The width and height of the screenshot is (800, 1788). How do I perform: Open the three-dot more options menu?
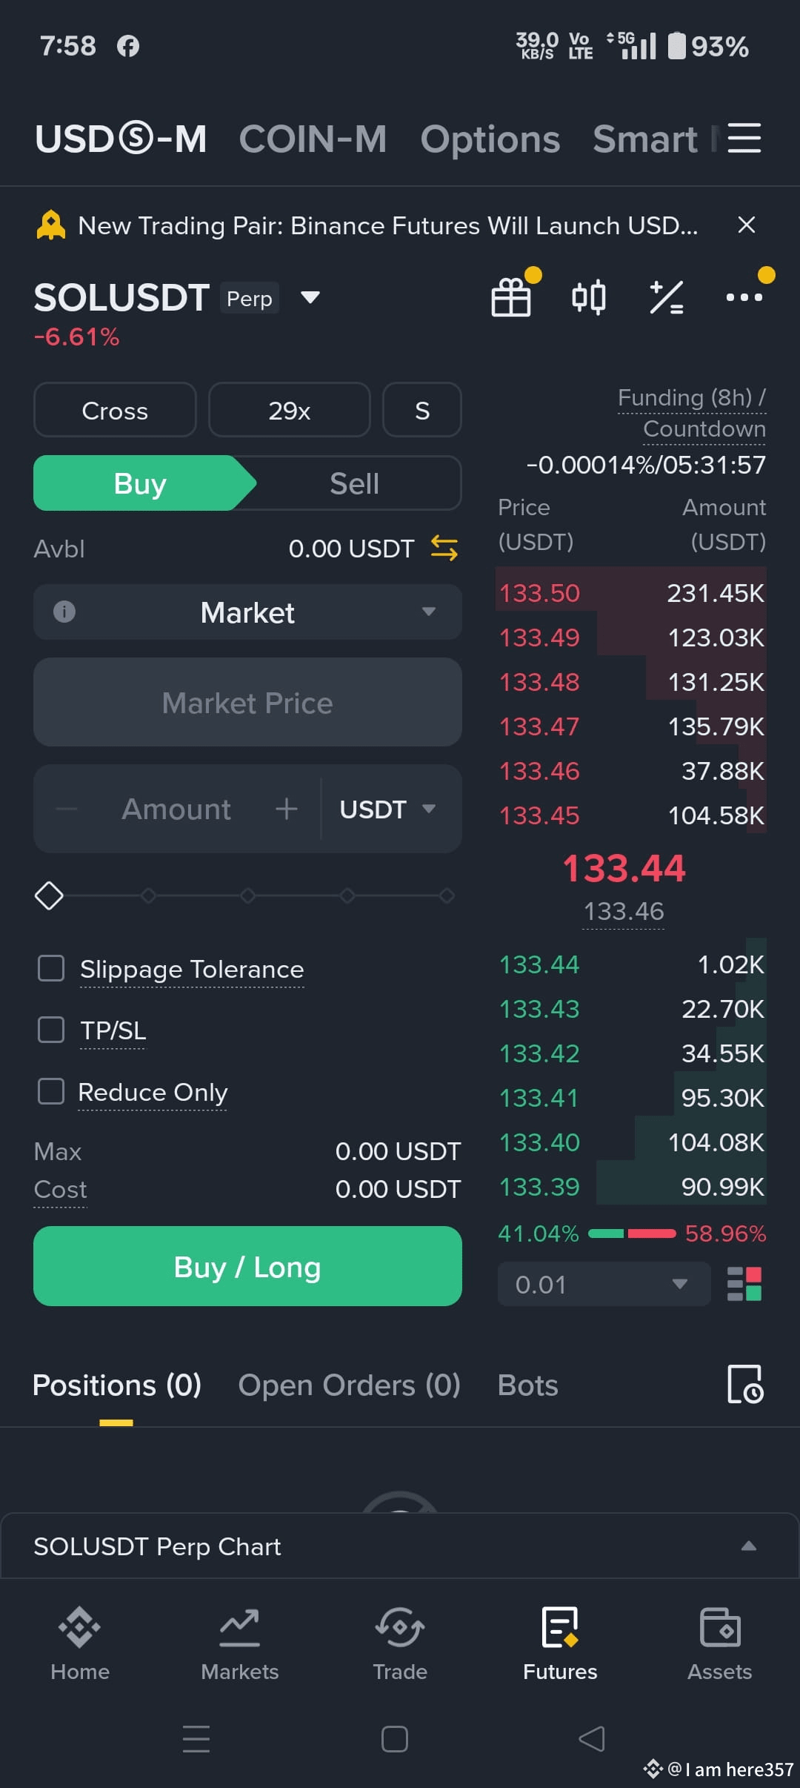pos(744,297)
